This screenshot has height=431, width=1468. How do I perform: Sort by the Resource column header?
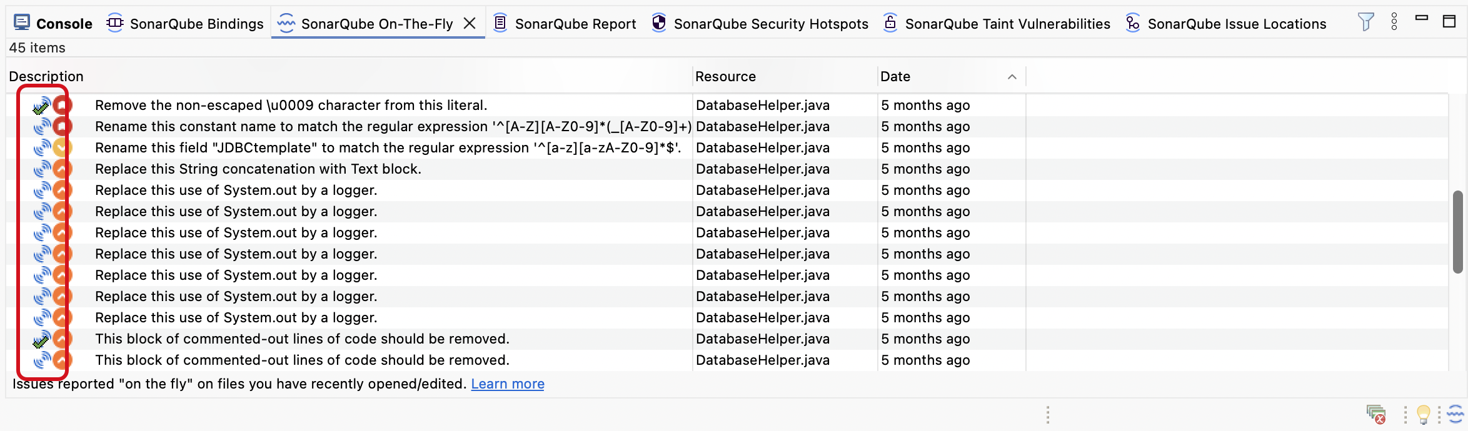point(725,76)
